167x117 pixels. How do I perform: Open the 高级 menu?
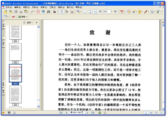(60, 6)
